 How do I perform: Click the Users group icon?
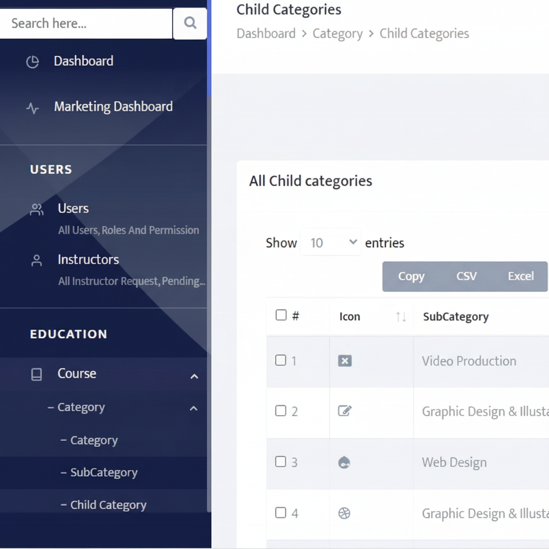click(37, 209)
